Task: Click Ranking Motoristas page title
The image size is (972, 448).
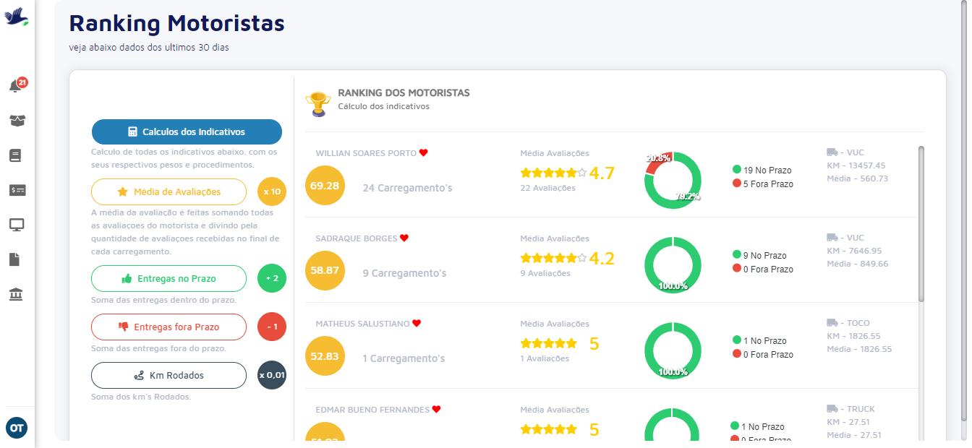Action: click(x=176, y=23)
